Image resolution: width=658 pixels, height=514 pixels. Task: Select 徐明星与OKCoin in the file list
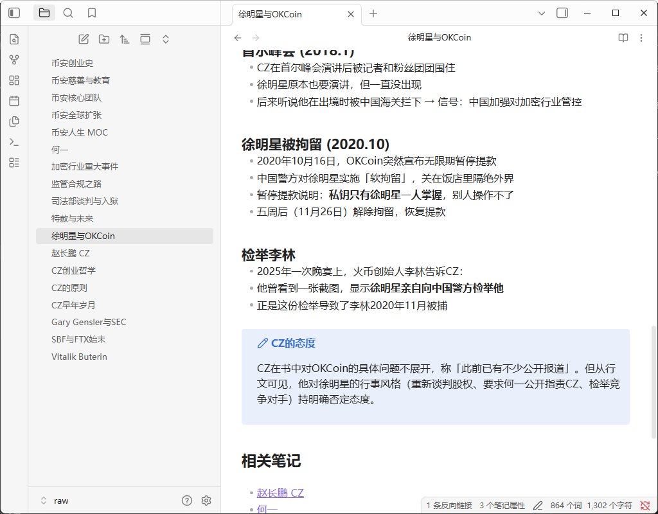[x=125, y=236]
